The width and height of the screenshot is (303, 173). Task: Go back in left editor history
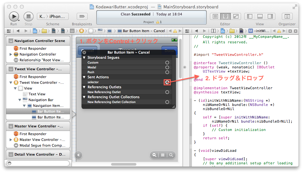(x=18, y=31)
